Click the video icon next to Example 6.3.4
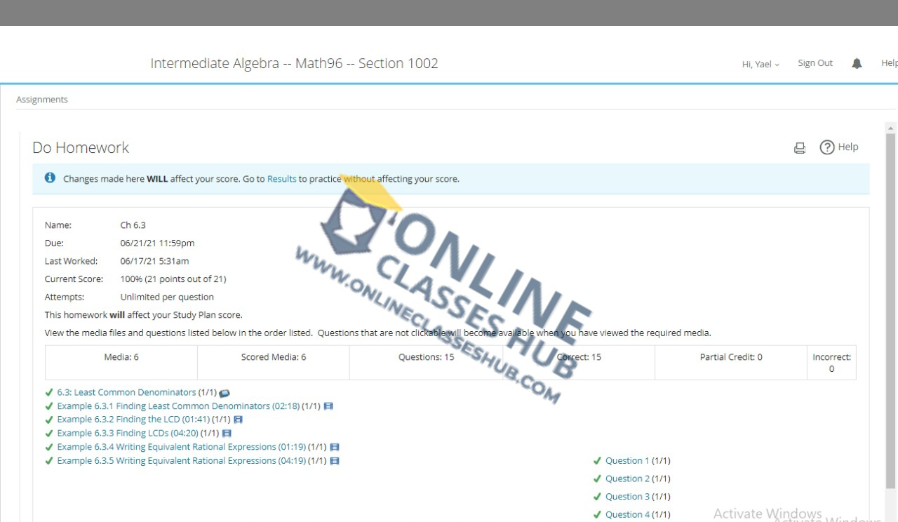Image resolution: width=898 pixels, height=522 pixels. tap(335, 447)
